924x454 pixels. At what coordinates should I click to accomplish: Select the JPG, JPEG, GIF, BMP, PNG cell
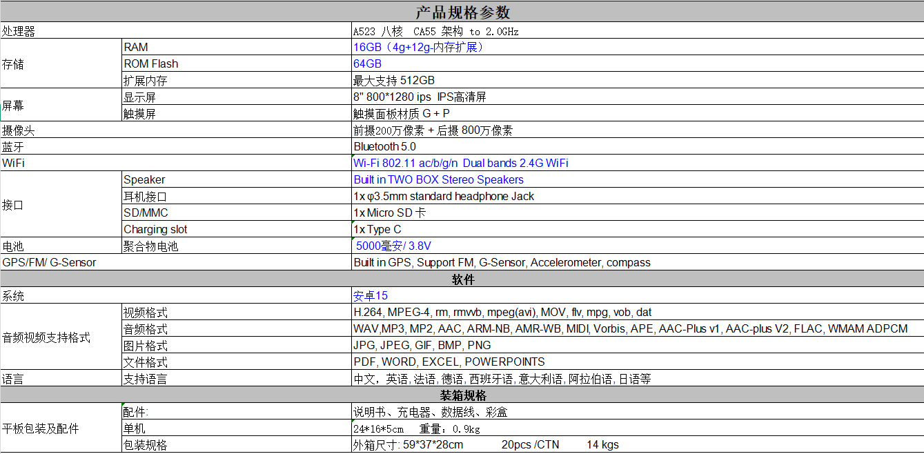pyautogui.click(x=638, y=346)
